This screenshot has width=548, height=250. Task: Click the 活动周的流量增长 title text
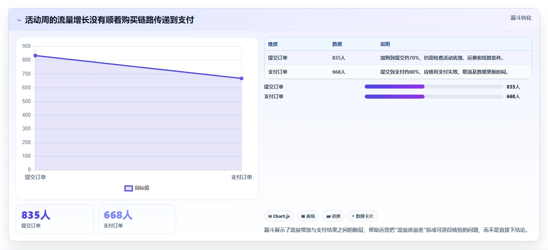(109, 20)
